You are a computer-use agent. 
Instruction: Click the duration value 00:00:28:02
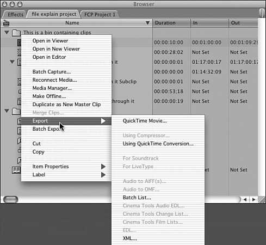pos(169,52)
